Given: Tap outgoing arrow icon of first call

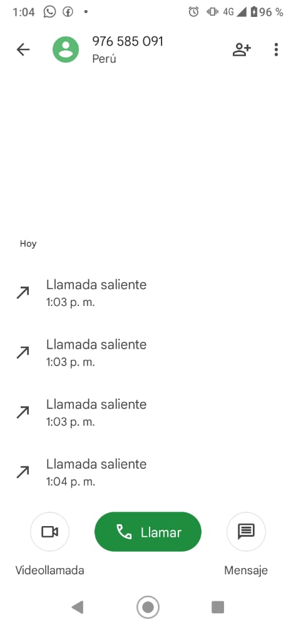Looking at the screenshot, I should pyautogui.click(x=23, y=293).
